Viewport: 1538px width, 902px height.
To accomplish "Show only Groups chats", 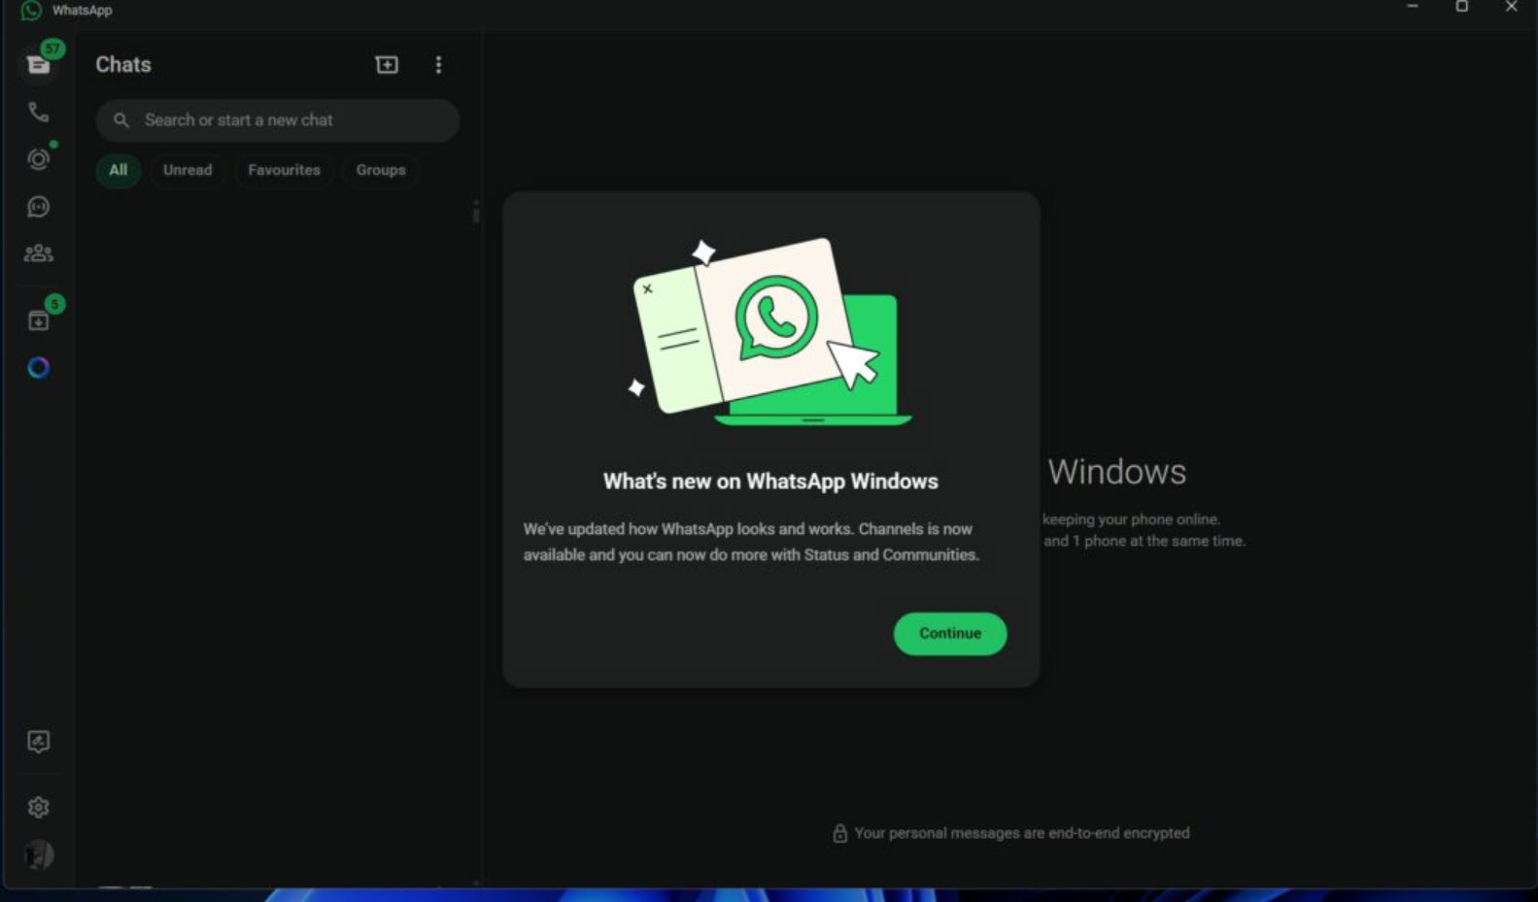I will pos(380,170).
